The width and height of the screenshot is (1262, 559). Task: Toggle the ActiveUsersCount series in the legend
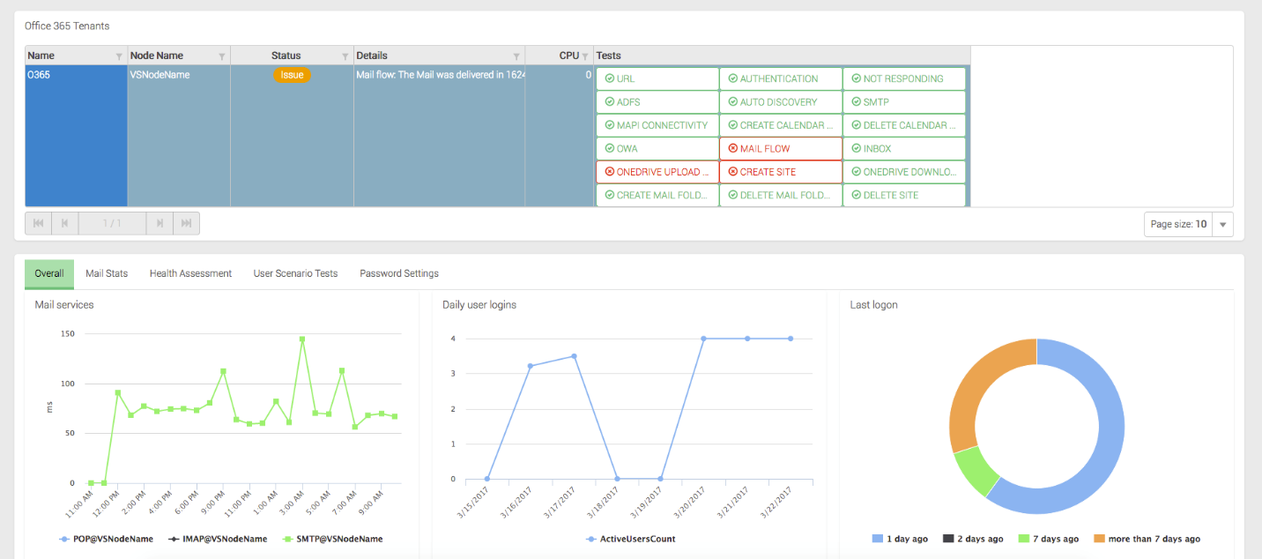(630, 539)
